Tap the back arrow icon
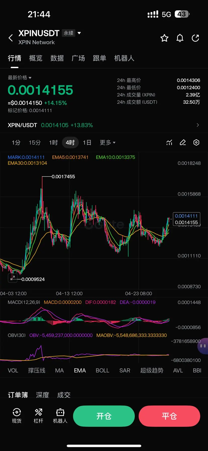This screenshot has width=208, height=451. (11, 38)
